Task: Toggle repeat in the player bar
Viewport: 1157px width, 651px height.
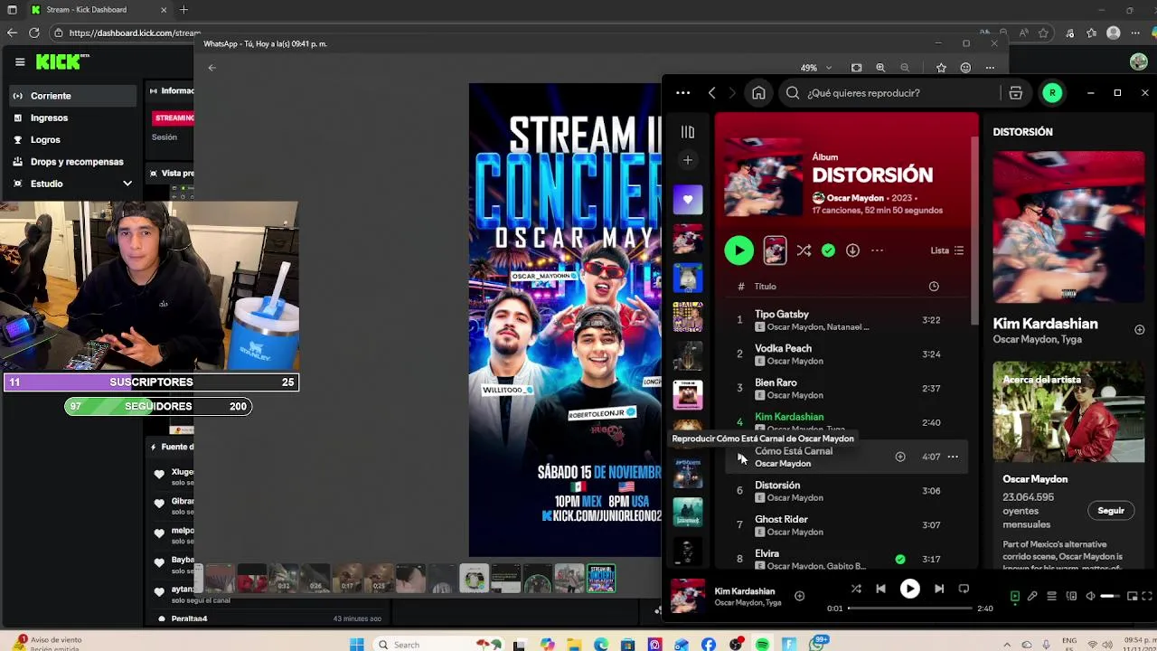Action: [x=964, y=589]
